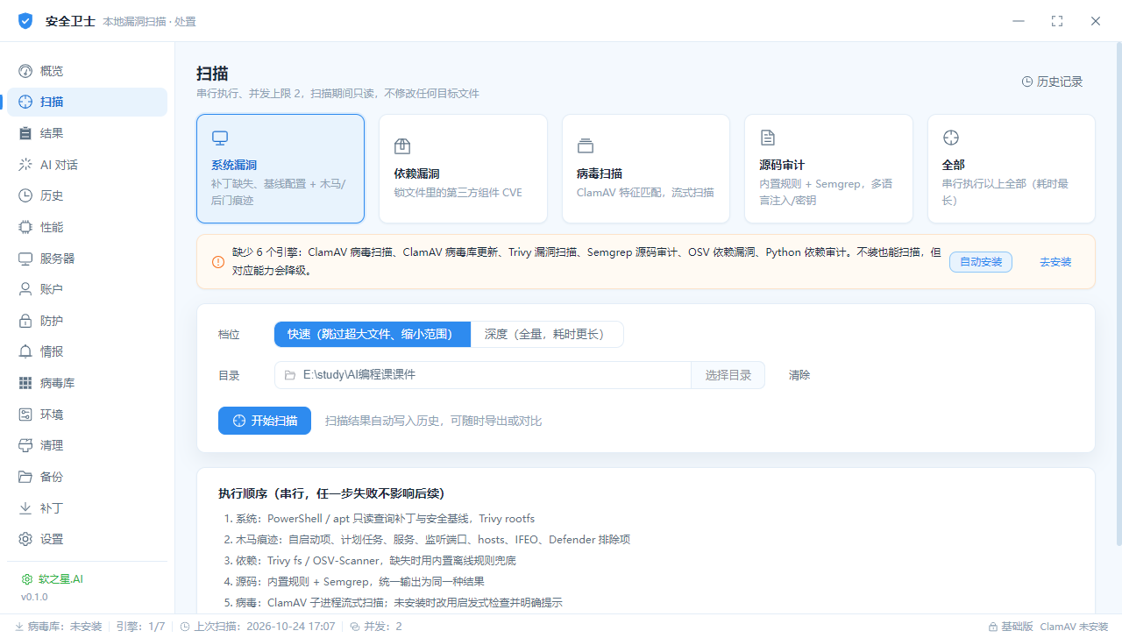Viewport: 1122px width, 638px height.
Task: Click the 引擎: 1/7 status bar entry
Action: (141, 627)
